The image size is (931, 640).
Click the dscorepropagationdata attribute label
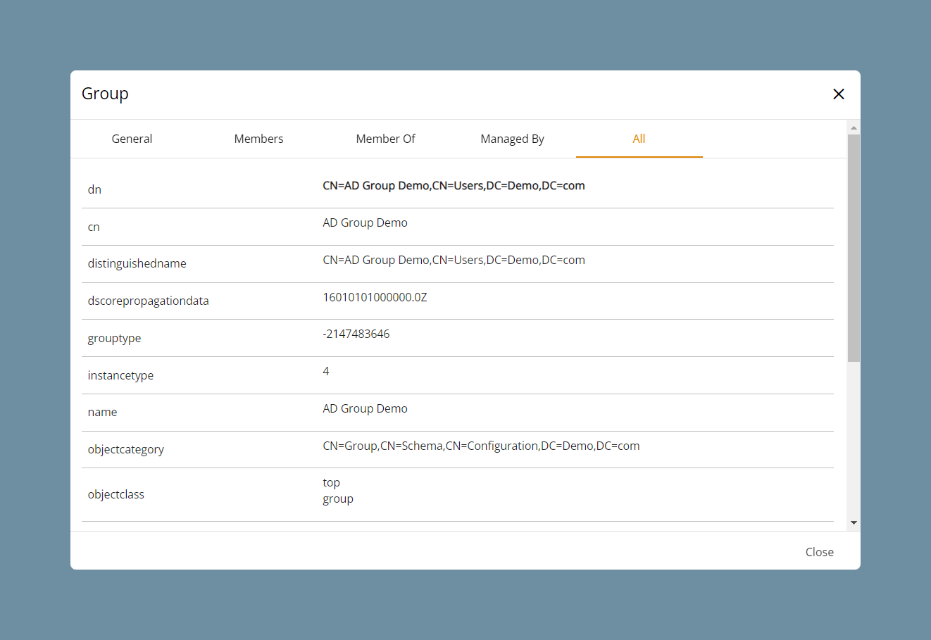(148, 301)
